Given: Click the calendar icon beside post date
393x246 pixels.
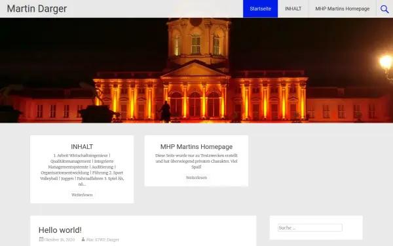Looking at the screenshot, I should pos(41,239).
